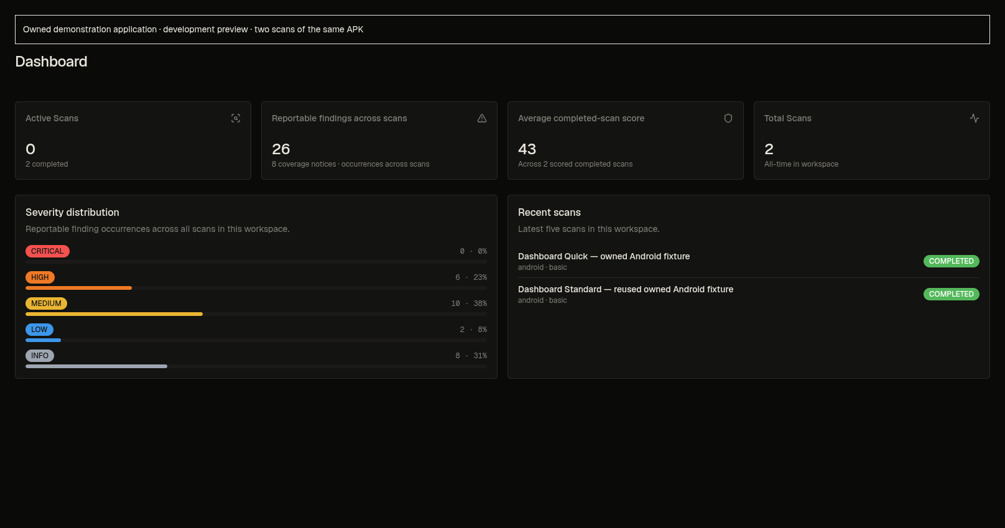The image size is (1005, 528).
Task: Select the INFO severity badge
Action: [x=40, y=356]
